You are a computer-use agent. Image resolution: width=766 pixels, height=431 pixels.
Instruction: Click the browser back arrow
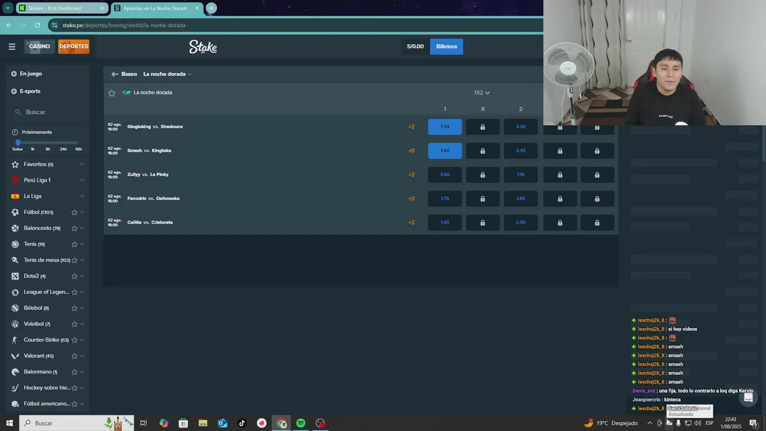[x=8, y=25]
